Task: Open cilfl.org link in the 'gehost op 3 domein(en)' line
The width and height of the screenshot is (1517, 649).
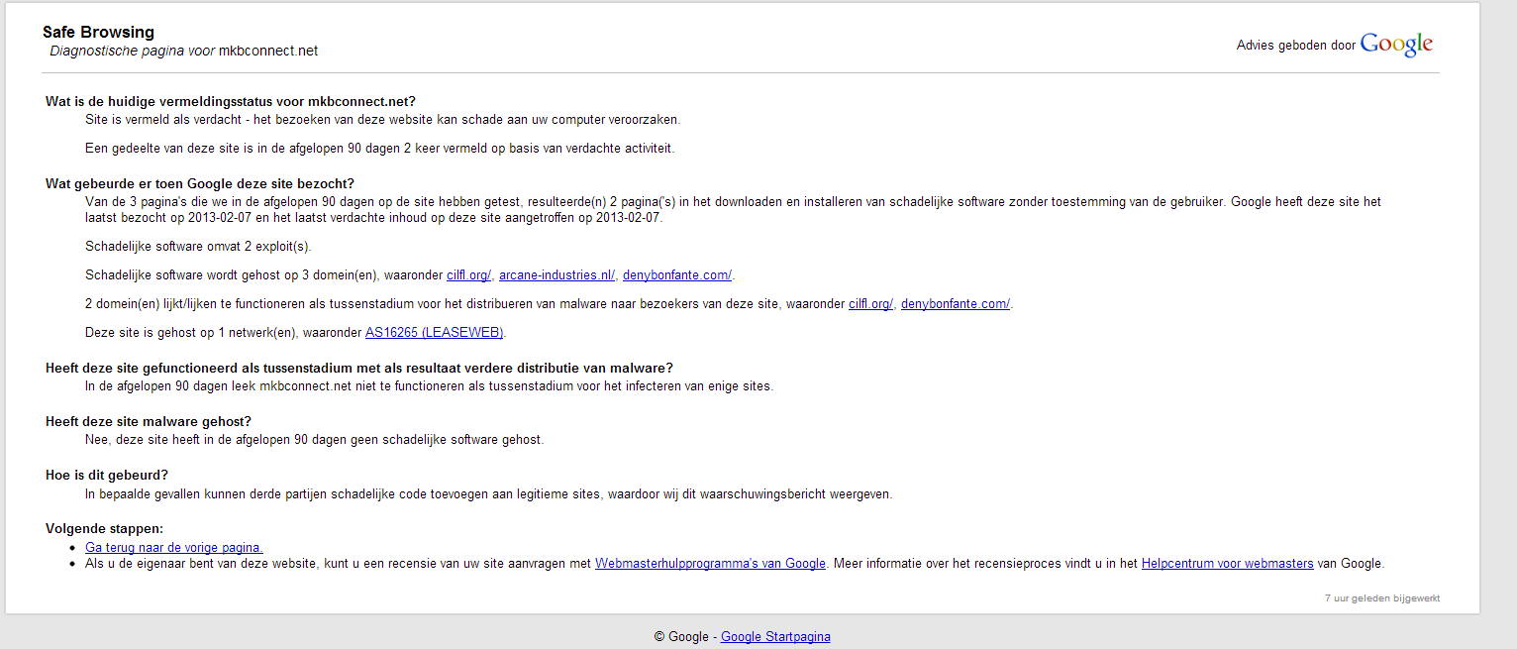Action: 468,274
